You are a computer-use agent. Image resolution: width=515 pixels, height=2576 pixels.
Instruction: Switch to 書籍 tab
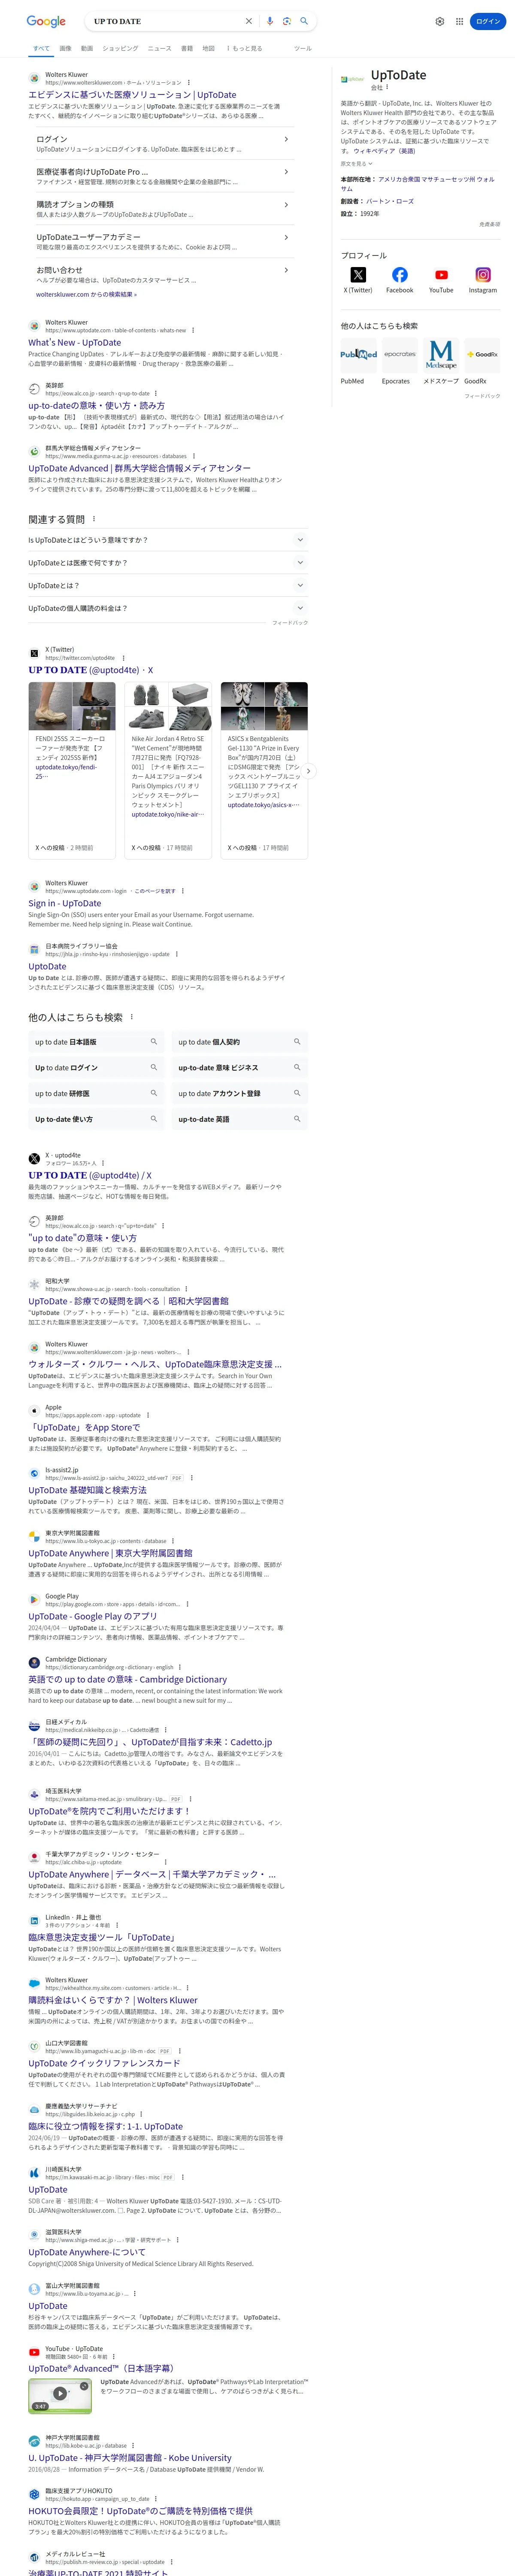tap(187, 48)
